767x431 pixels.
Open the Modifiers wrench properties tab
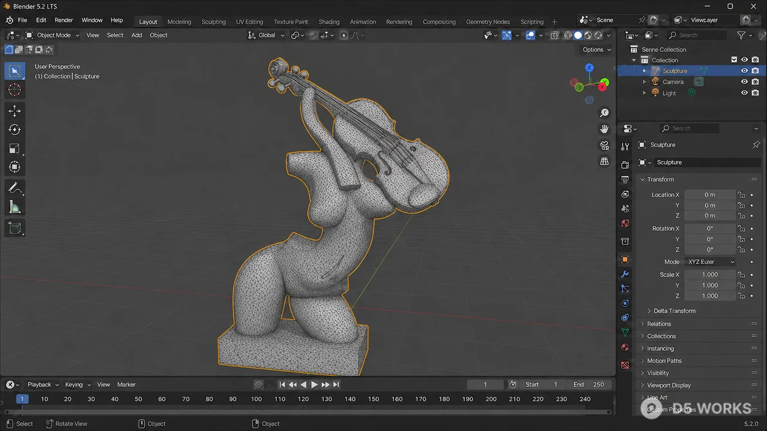click(625, 274)
